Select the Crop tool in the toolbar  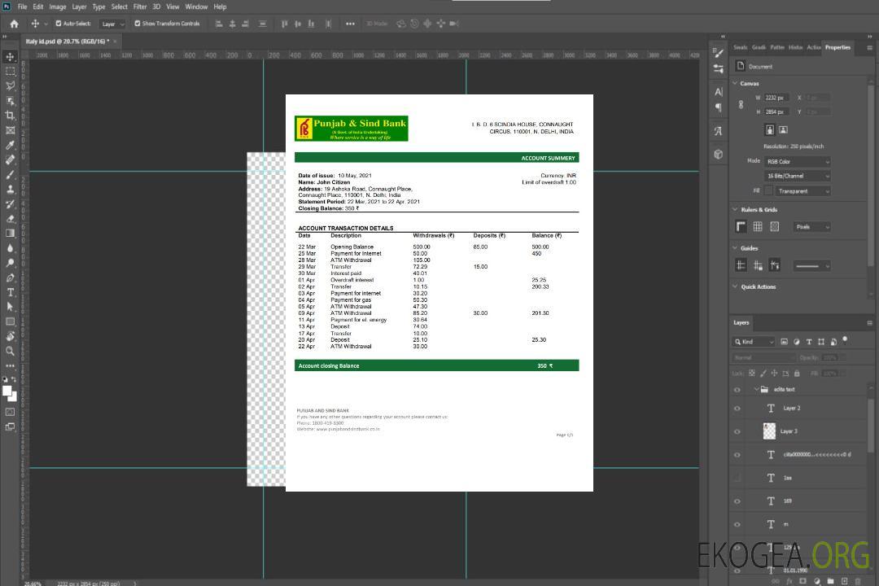tap(10, 116)
